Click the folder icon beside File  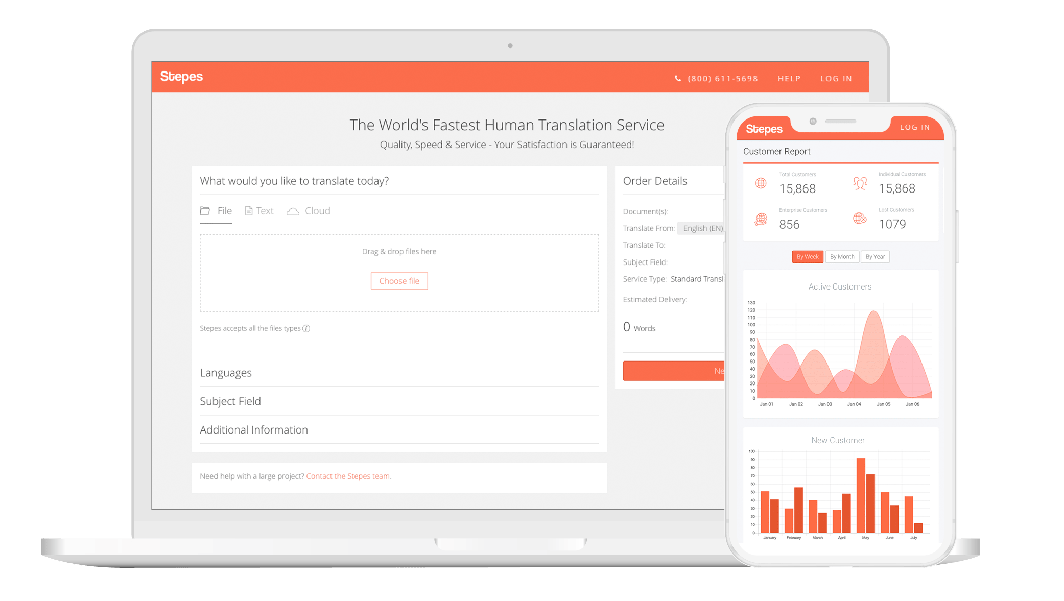tap(205, 210)
